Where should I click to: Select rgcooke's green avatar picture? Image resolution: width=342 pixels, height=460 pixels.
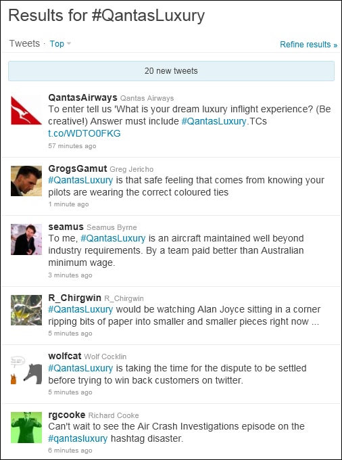(x=26, y=428)
